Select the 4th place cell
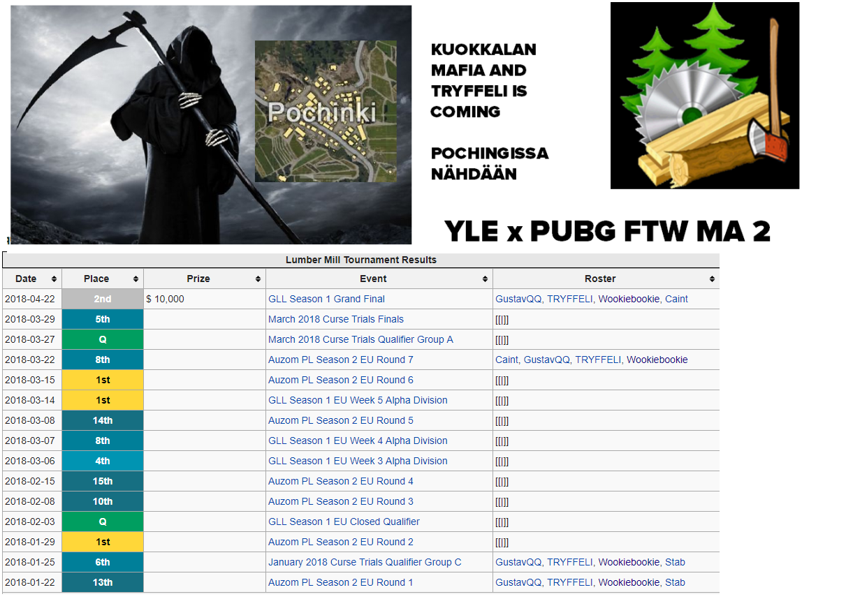 coord(103,461)
